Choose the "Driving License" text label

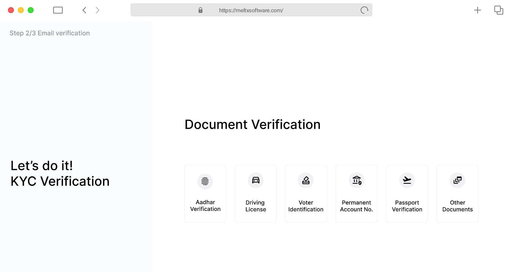(x=255, y=206)
